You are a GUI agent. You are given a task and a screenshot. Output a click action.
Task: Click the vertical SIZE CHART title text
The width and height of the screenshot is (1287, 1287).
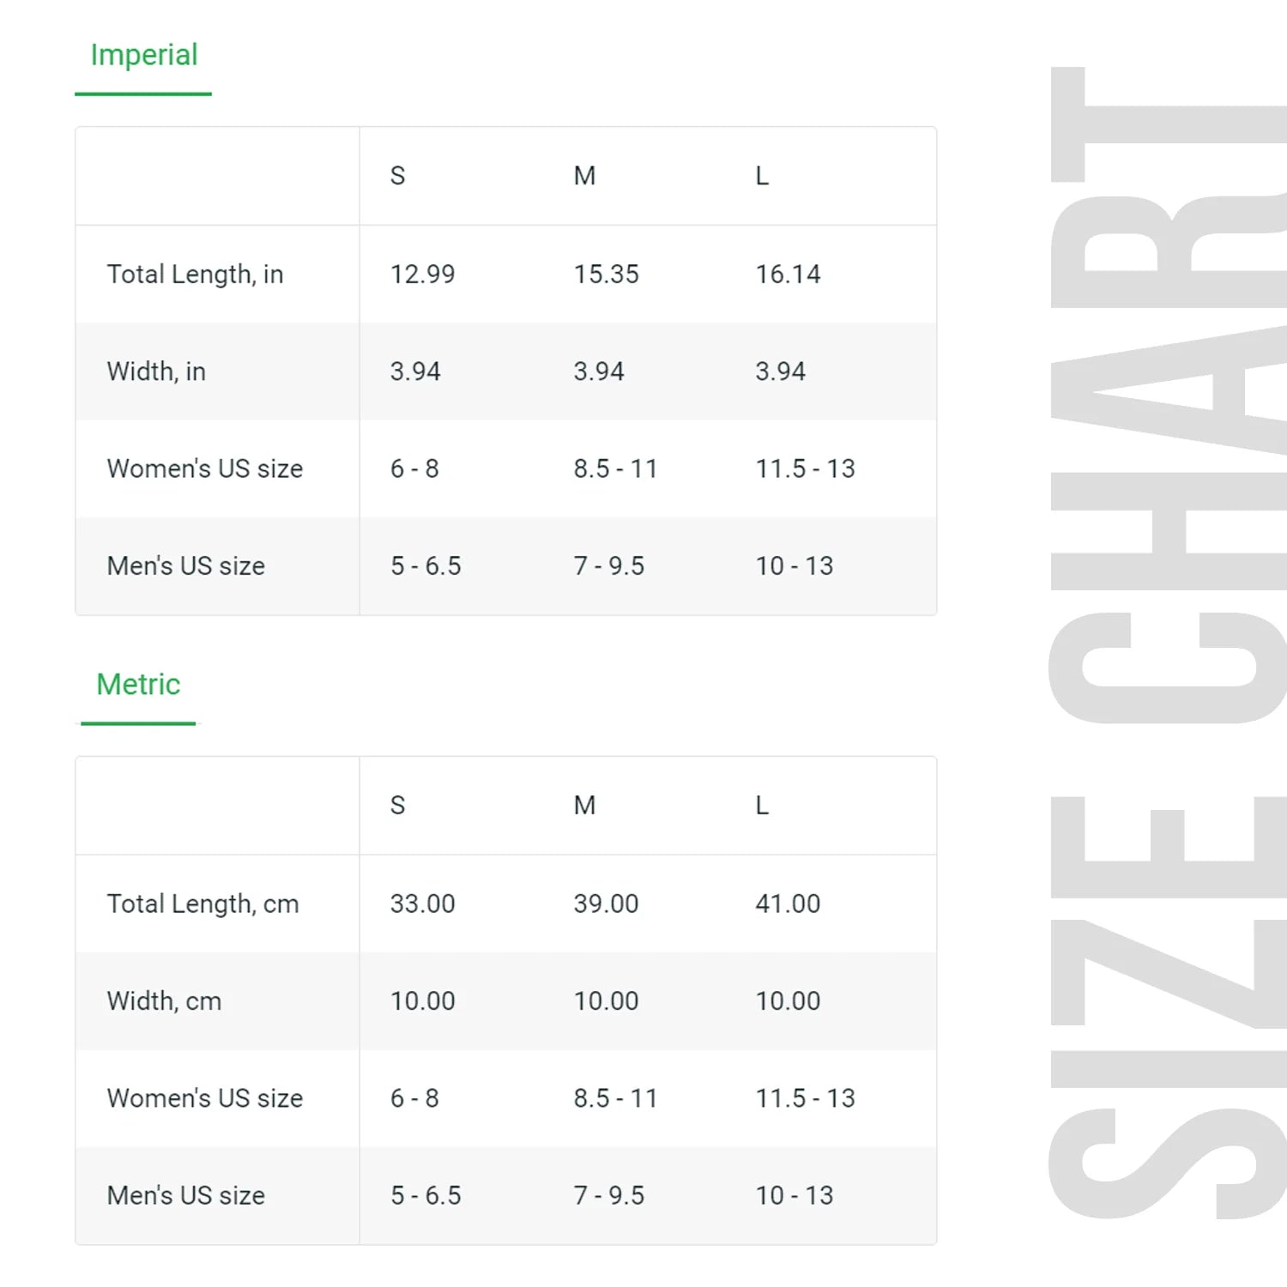(1167, 643)
